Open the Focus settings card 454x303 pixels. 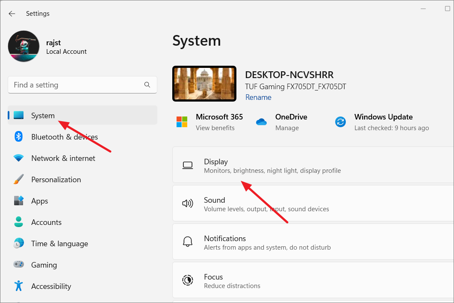click(313, 280)
